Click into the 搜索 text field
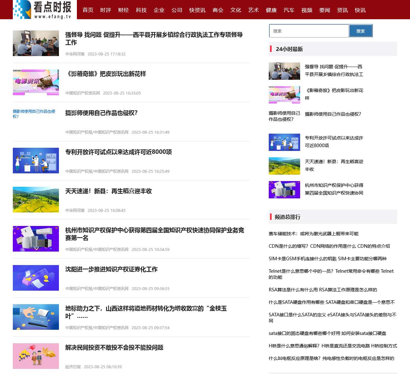This screenshot has width=410, height=374. [309, 31]
